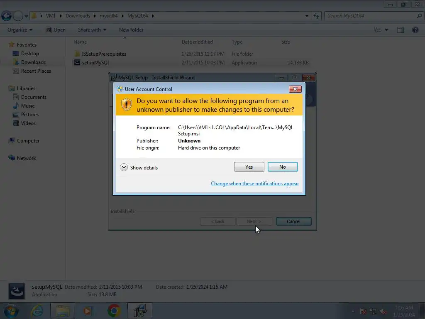Click Yes in the User Account Control dialog
This screenshot has width=425, height=319.
(x=249, y=167)
